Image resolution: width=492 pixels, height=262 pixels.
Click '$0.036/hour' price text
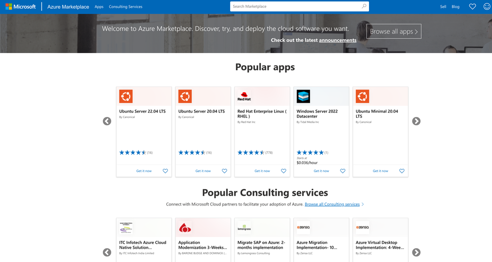tap(307, 163)
